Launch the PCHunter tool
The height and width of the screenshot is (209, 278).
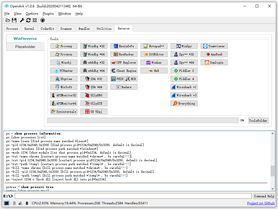[x=64, y=71]
